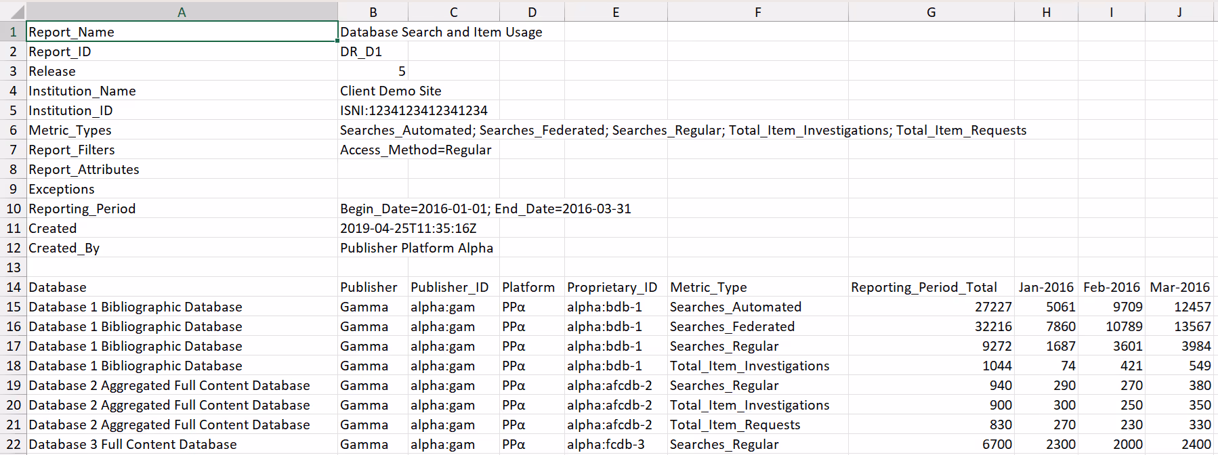Click the Publisher_ID heading cell
The width and height of the screenshot is (1218, 455).
point(453,287)
